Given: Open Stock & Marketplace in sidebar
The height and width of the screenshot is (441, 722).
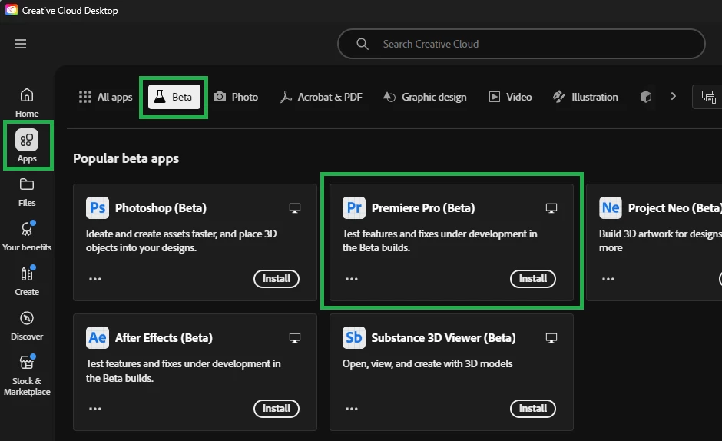Looking at the screenshot, I should (27, 376).
